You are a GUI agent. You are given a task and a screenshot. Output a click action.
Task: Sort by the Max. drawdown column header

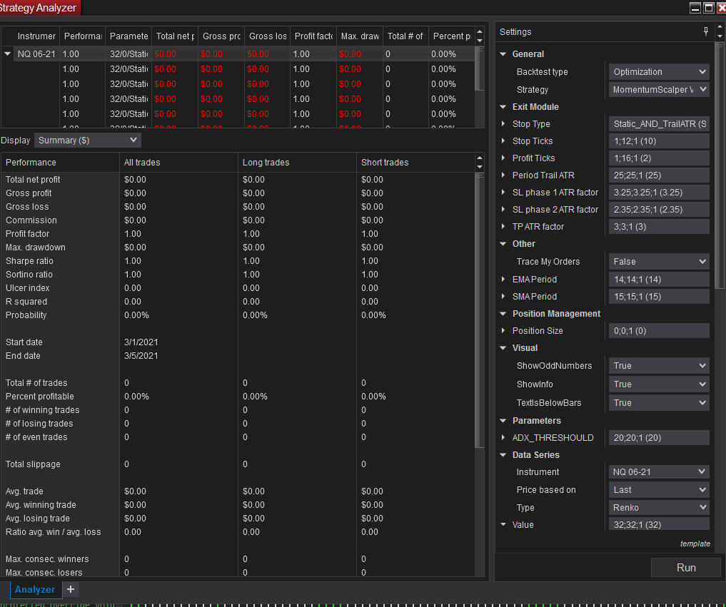coord(360,36)
